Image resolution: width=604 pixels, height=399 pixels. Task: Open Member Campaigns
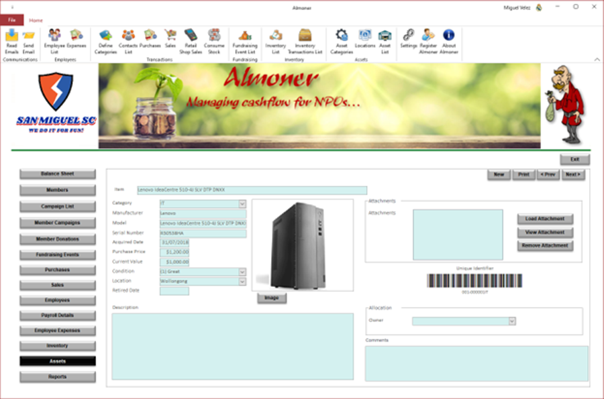point(58,223)
